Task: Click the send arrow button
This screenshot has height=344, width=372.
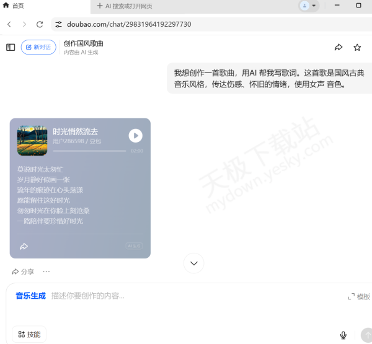Action: [x=366, y=335]
